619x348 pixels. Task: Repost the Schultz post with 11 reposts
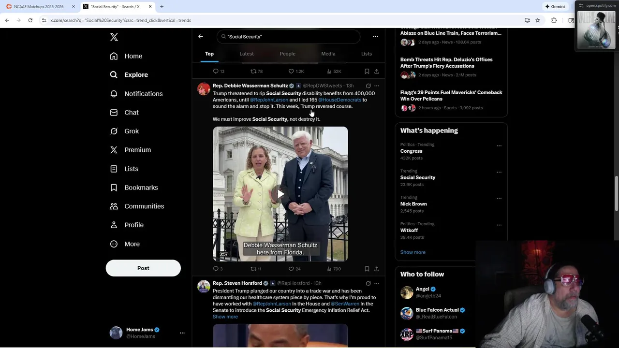pos(256,269)
